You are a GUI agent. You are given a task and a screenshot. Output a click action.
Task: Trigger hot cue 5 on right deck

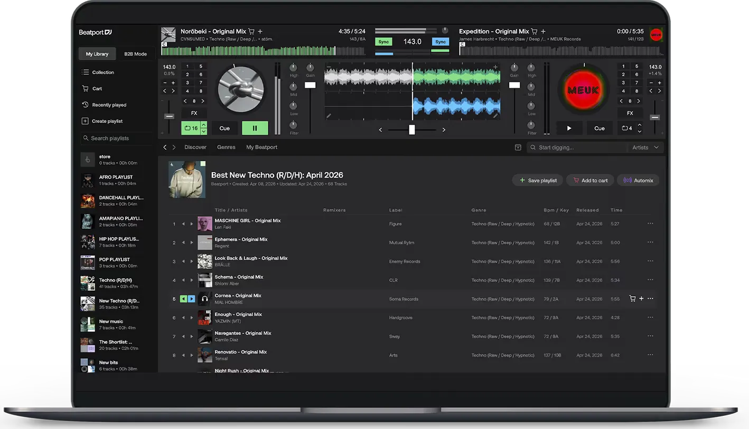coord(637,67)
